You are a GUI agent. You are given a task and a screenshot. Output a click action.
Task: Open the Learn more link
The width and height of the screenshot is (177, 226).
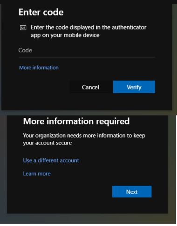coord(37,174)
